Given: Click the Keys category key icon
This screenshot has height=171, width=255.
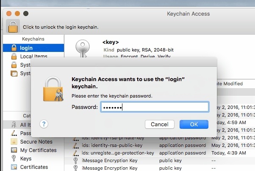Looking at the screenshot, I should point(14,158).
